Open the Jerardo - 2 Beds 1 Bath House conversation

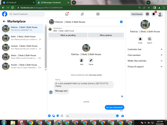tap(22, 47)
